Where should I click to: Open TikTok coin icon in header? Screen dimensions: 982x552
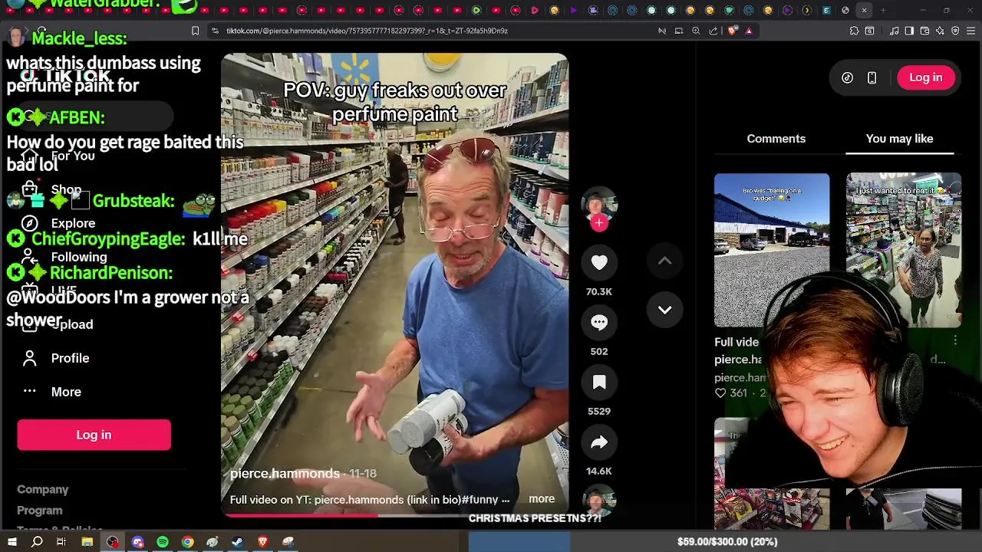[x=847, y=77]
